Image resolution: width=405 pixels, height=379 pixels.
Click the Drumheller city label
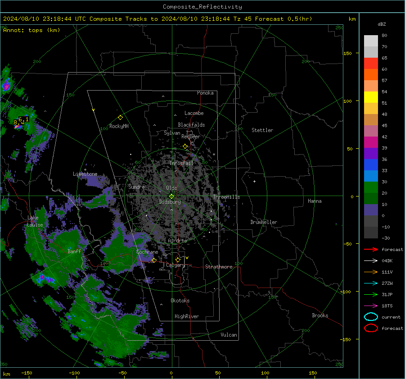click(x=264, y=222)
